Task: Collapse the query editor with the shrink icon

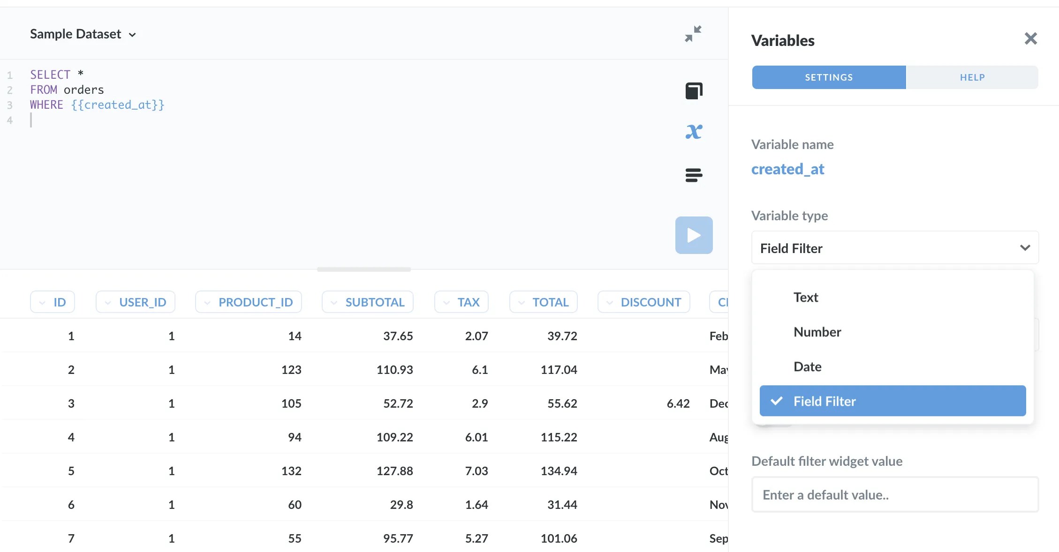Action: [x=693, y=33]
